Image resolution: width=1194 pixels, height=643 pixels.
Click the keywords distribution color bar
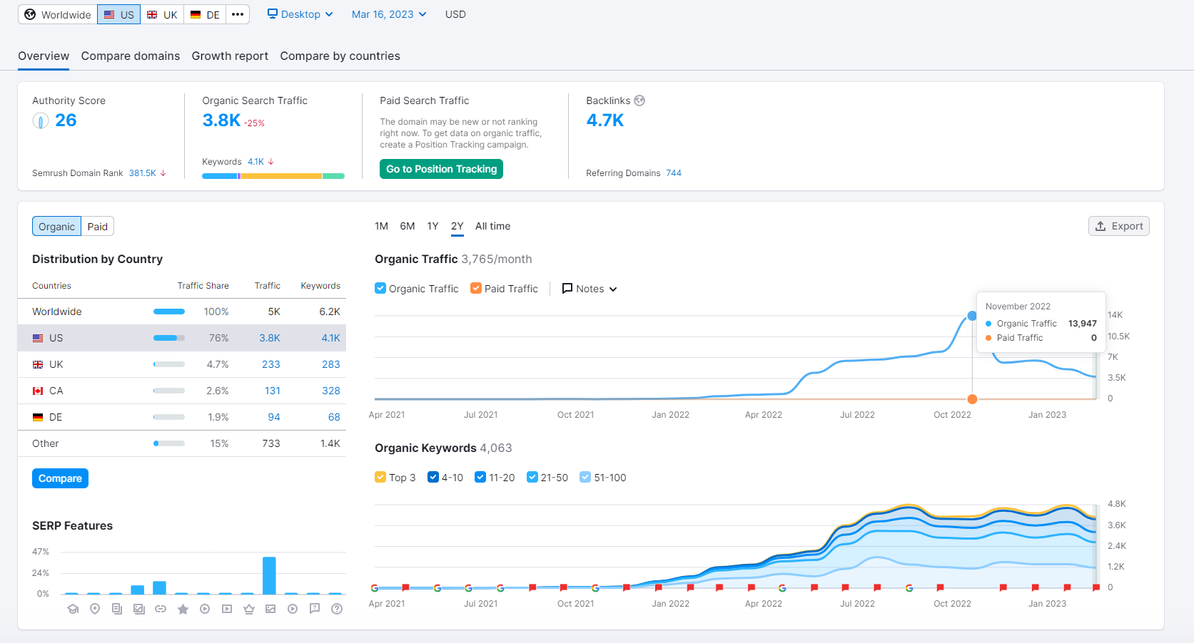[x=273, y=176]
